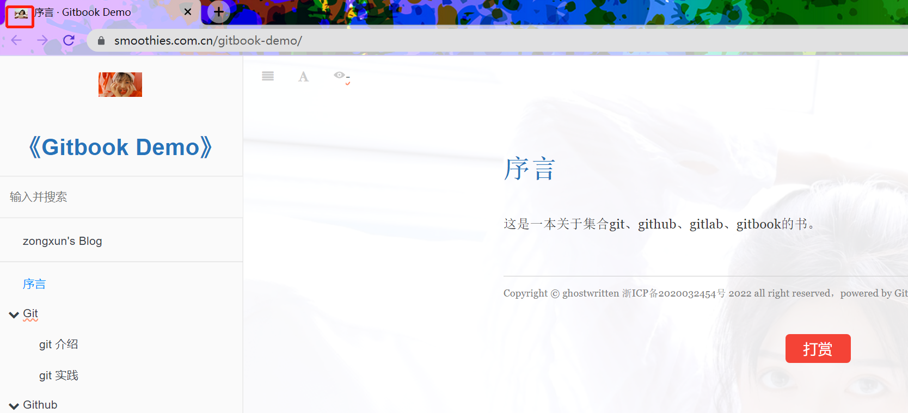
Task: Click the Copyright footer text
Action: [x=705, y=293]
